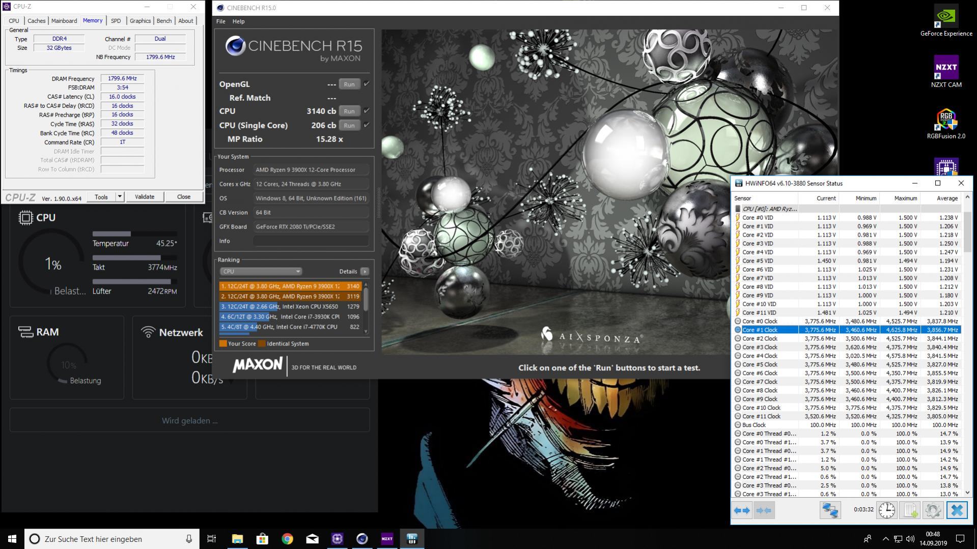
Task: Switch to the CPU tab in CPU-Z
Action: [x=14, y=21]
